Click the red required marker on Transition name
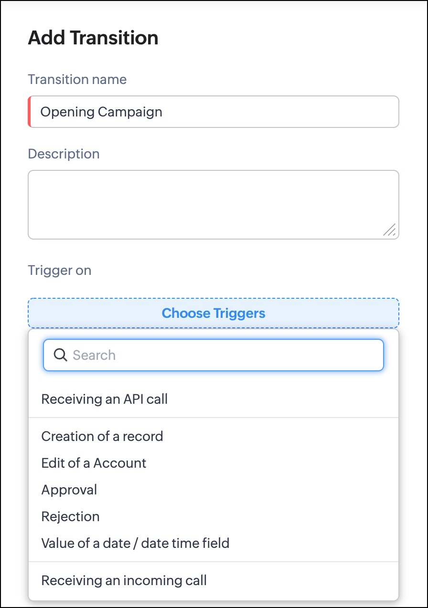 [x=30, y=112]
